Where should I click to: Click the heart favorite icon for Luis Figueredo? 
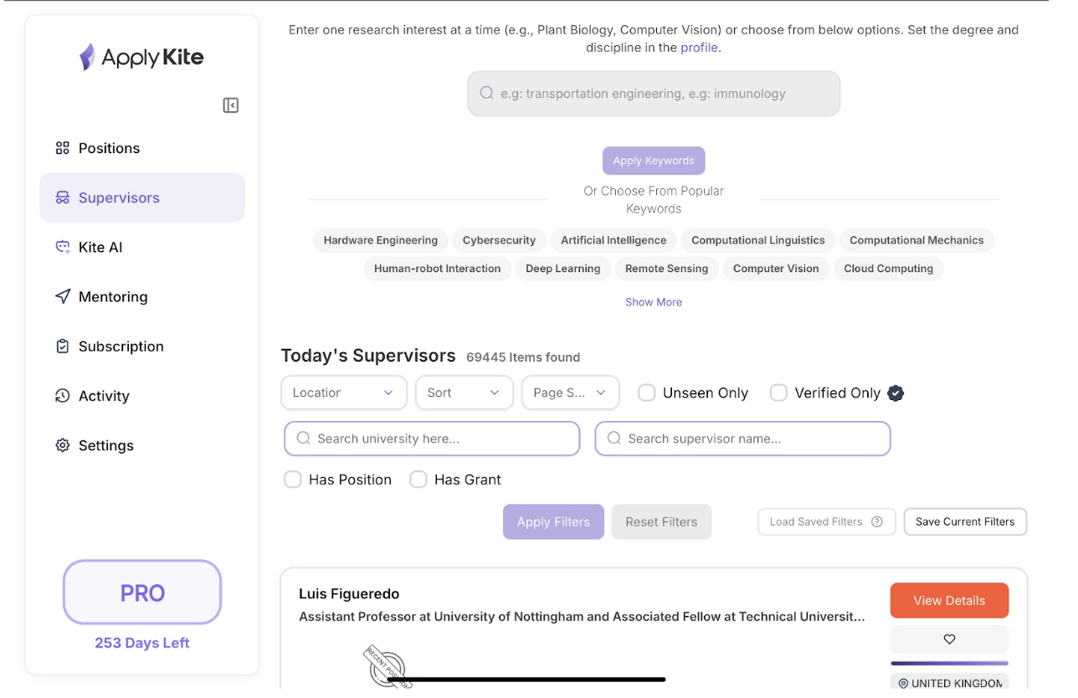click(949, 639)
